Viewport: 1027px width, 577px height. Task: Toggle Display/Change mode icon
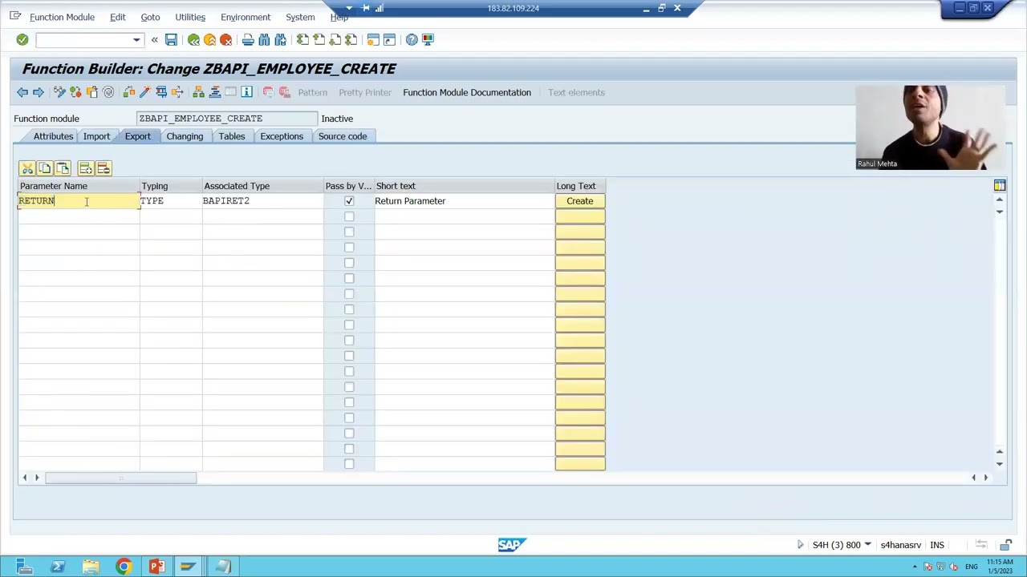click(x=59, y=92)
